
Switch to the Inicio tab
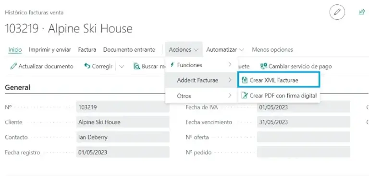[x=15, y=50]
